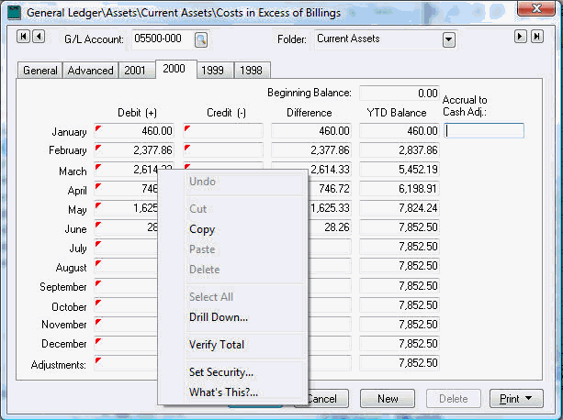Go to the next G/L account record

point(520,37)
